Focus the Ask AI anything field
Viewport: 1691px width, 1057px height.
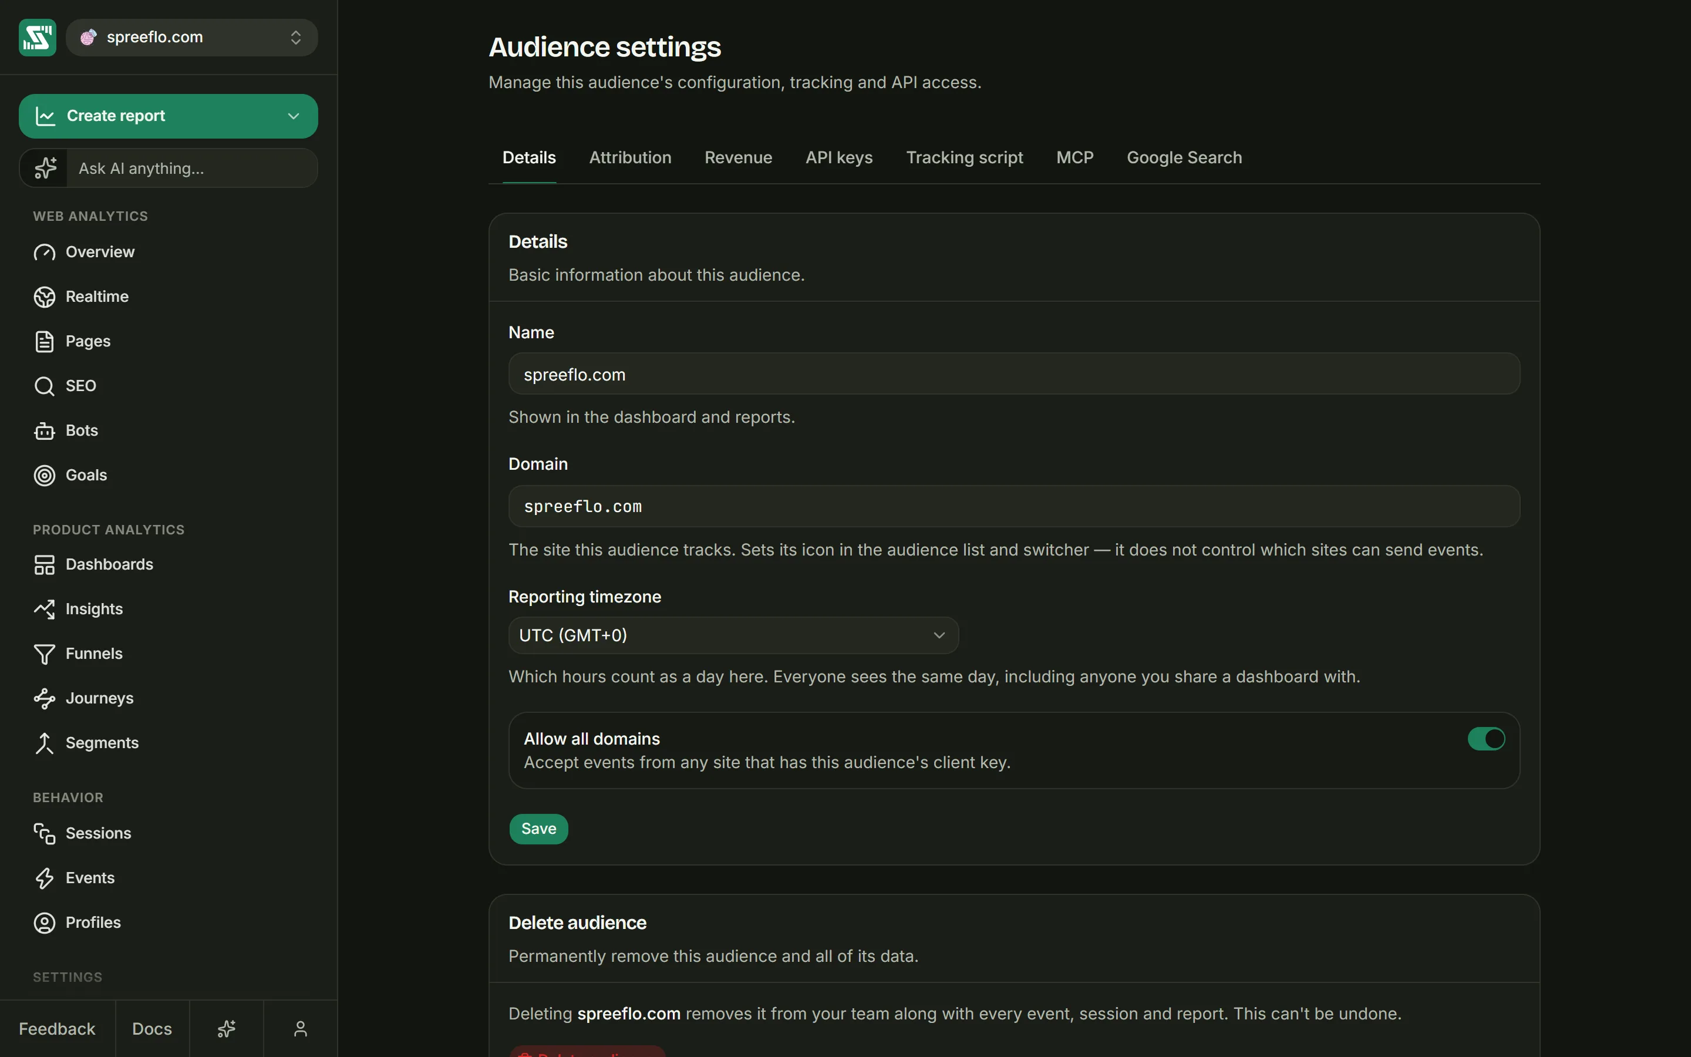[x=191, y=169]
